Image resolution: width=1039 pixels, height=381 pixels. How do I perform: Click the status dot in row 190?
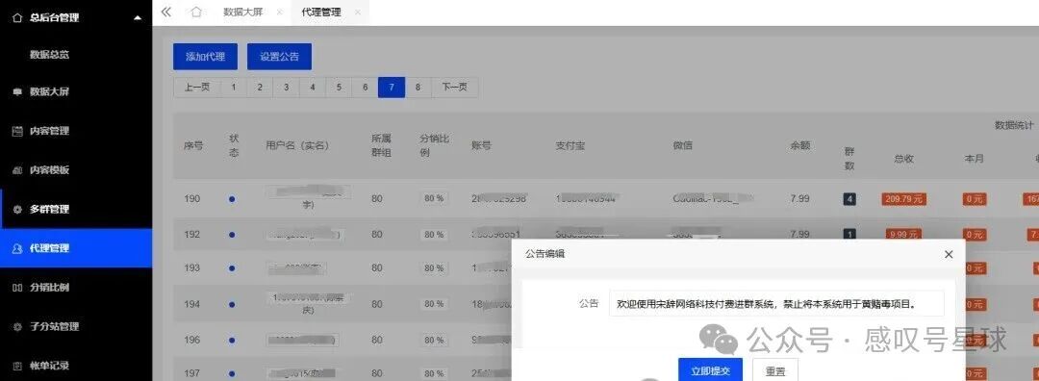click(x=231, y=199)
